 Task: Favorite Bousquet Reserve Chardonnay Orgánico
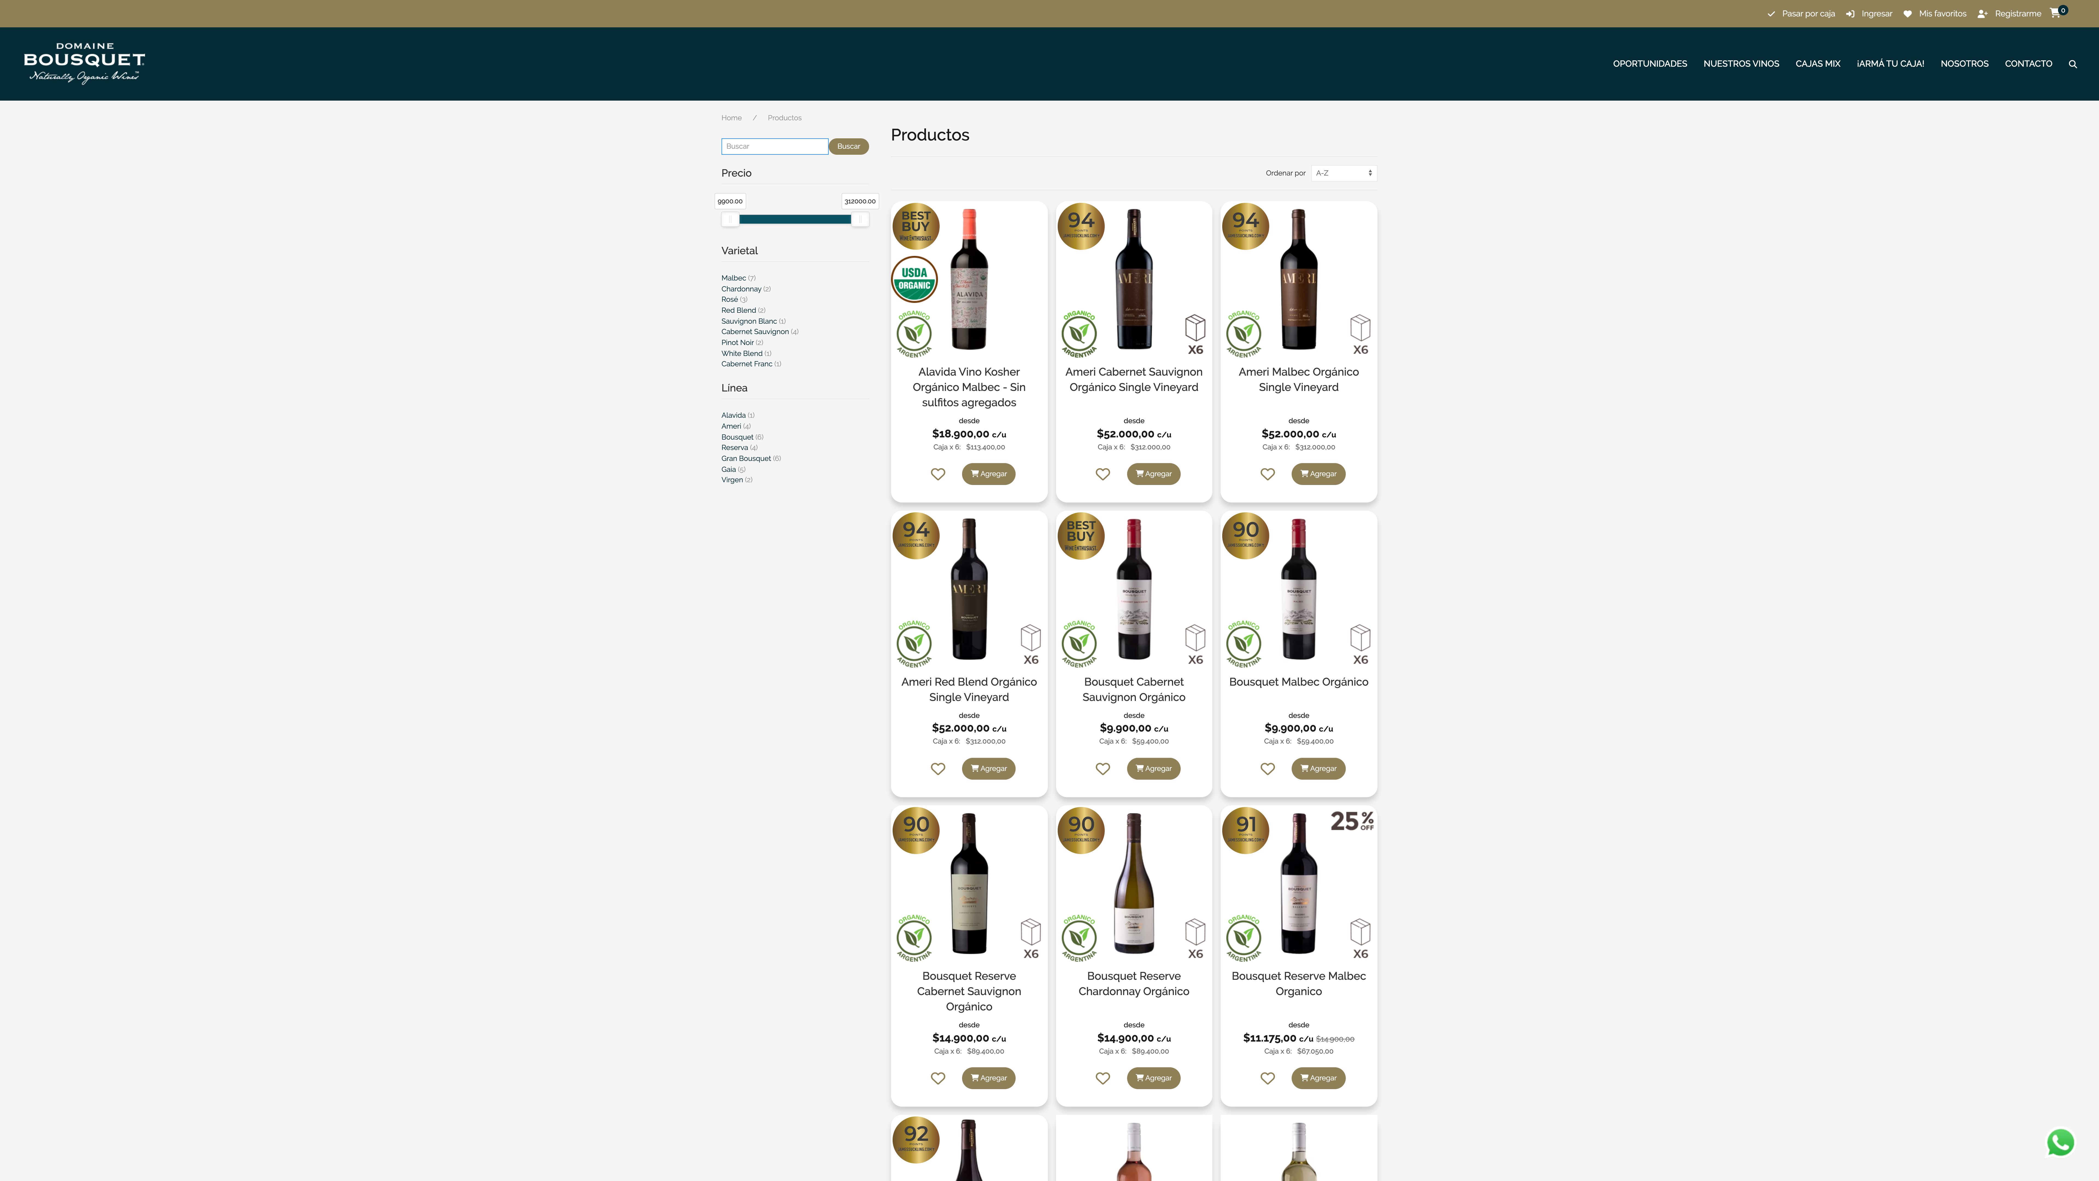(x=1103, y=1078)
